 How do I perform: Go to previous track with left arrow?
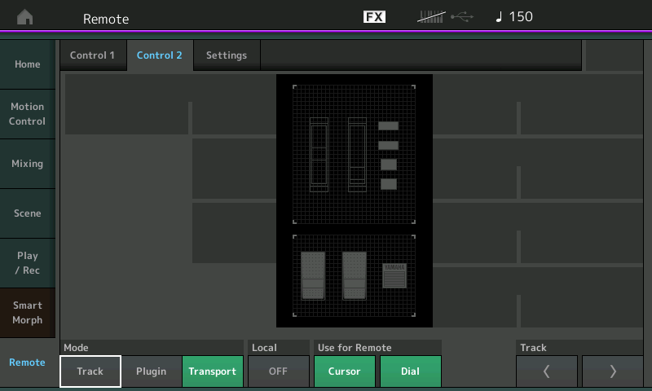tap(547, 371)
